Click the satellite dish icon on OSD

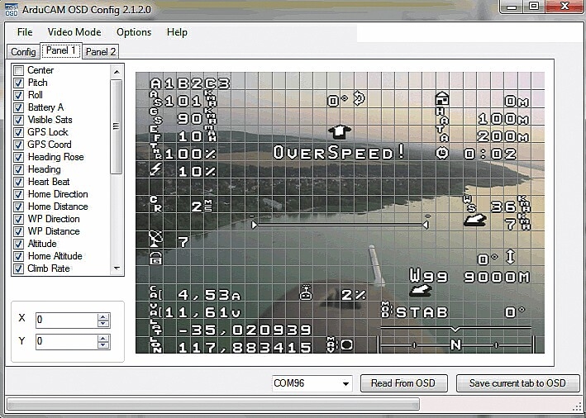point(155,240)
